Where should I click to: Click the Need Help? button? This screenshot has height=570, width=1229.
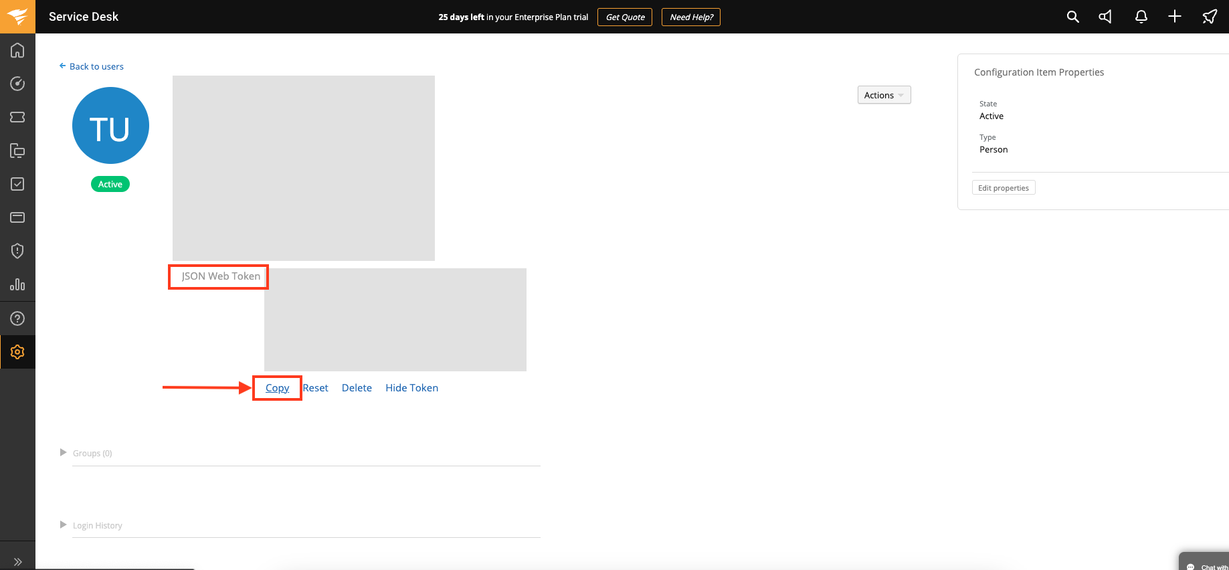click(691, 17)
